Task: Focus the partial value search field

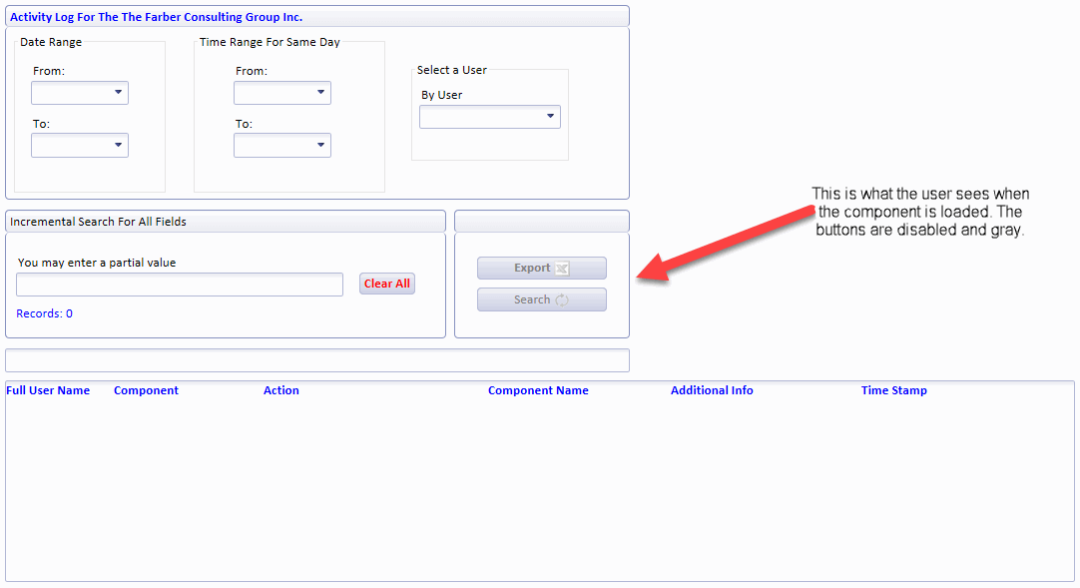Action: (x=180, y=285)
